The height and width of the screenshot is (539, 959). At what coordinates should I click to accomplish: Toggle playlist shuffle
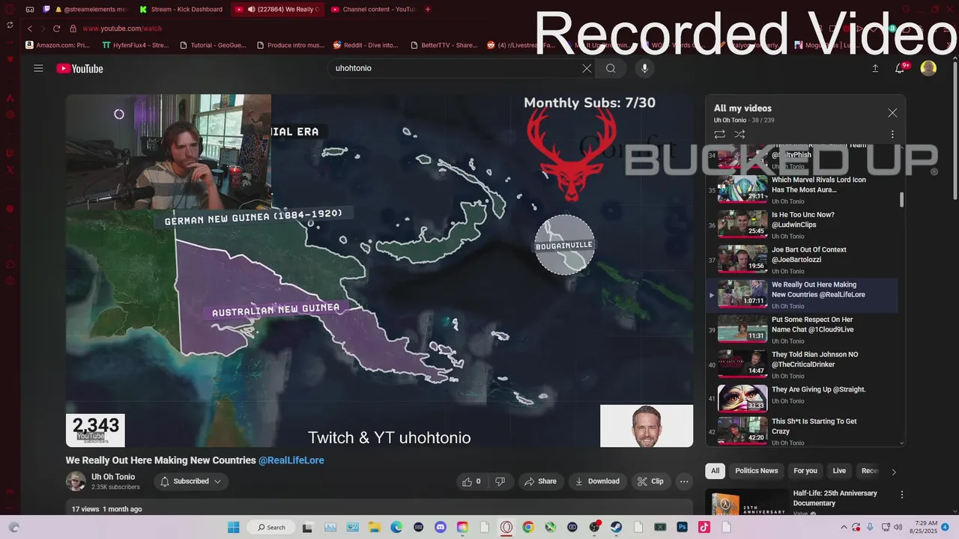click(x=739, y=135)
